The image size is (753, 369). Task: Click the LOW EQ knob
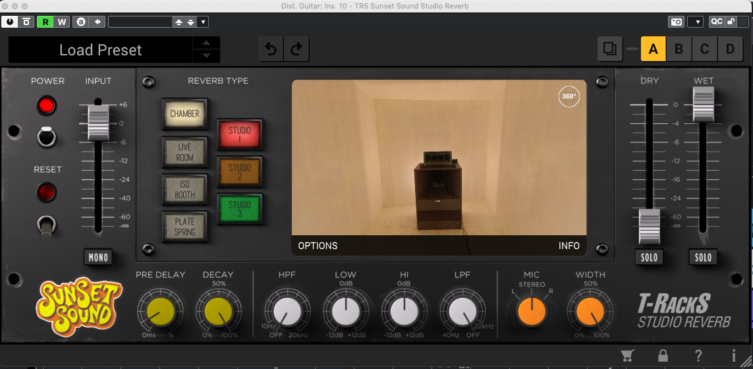(x=346, y=311)
